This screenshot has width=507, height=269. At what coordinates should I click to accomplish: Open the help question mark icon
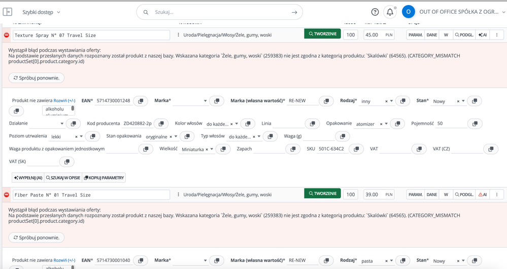[375, 12]
